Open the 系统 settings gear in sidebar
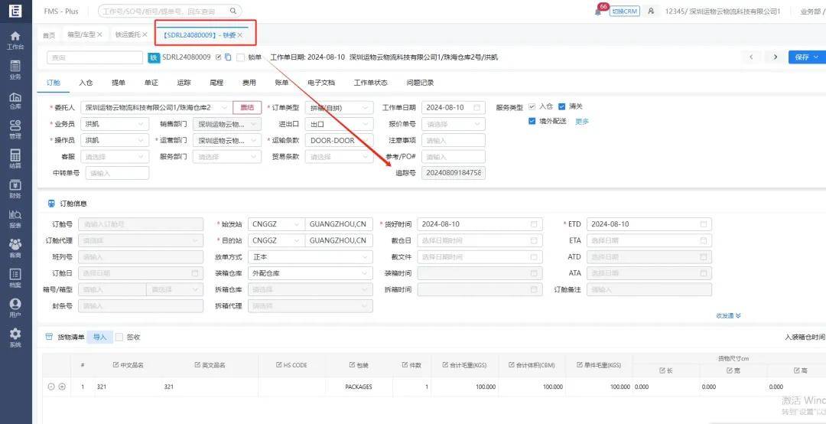826x424 pixels. tap(15, 338)
